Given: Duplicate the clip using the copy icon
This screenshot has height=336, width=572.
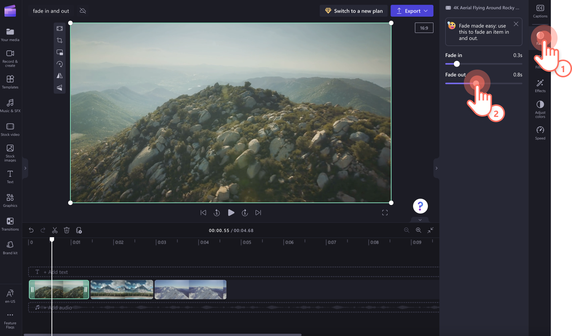Looking at the screenshot, I should point(79,230).
